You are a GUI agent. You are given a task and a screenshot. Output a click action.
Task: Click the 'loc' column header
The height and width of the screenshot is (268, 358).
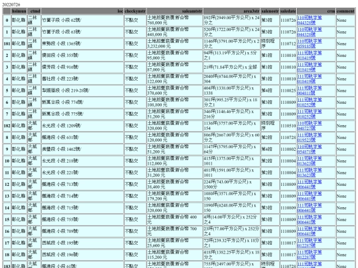[82, 11]
